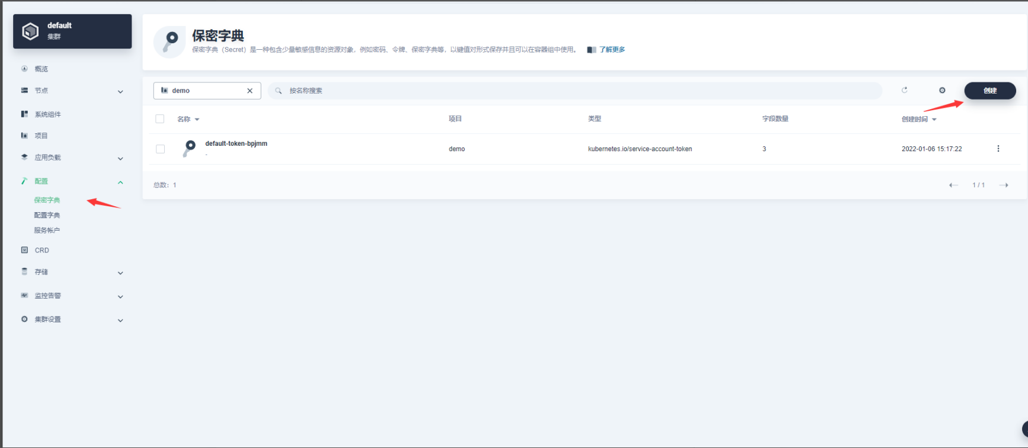The width and height of the screenshot is (1028, 448).
Task: Open more actions menu for default-token-bpjmm
Action: click(x=998, y=149)
